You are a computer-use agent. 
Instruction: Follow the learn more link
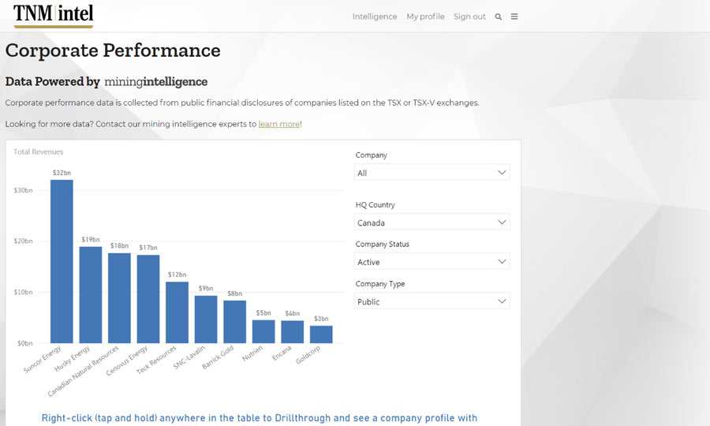click(x=279, y=124)
